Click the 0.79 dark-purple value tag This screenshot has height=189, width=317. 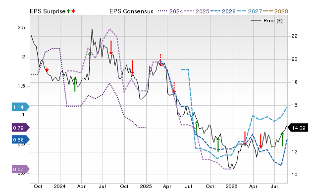tap(21, 128)
